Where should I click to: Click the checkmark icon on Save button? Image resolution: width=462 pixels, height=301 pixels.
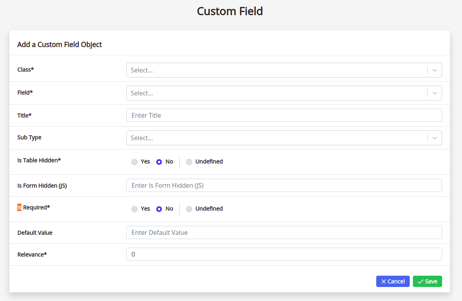[420, 282]
